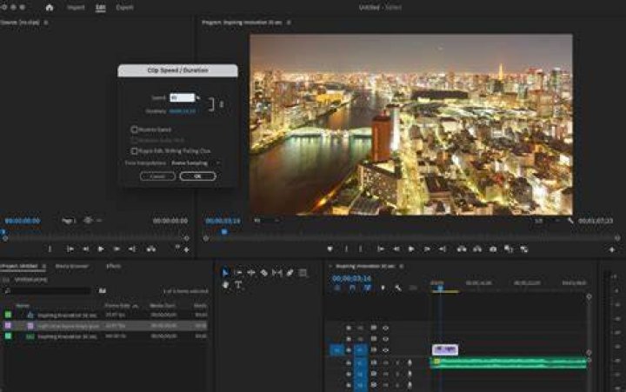Open the Program monitor zoom level dropdown
This screenshot has height=392, width=626.
tap(266, 221)
